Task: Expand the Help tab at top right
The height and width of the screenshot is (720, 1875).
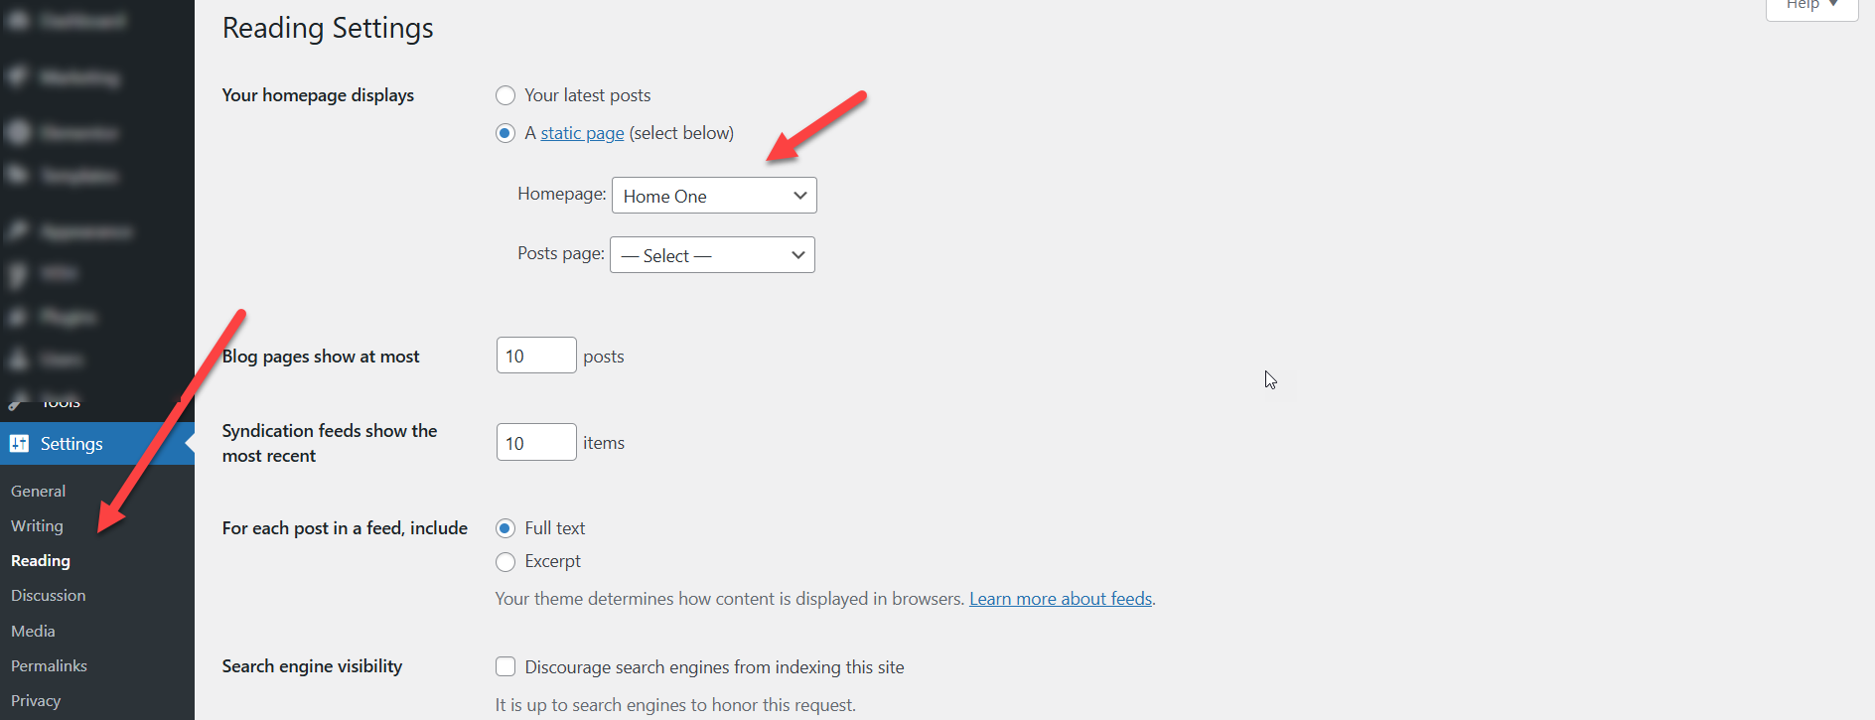Action: point(1811,6)
